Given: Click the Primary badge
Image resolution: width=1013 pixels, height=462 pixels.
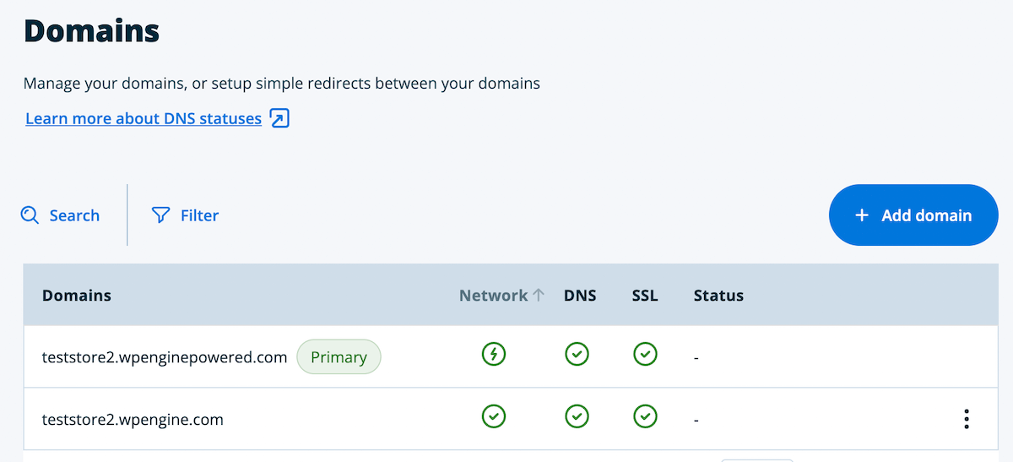Looking at the screenshot, I should (339, 357).
